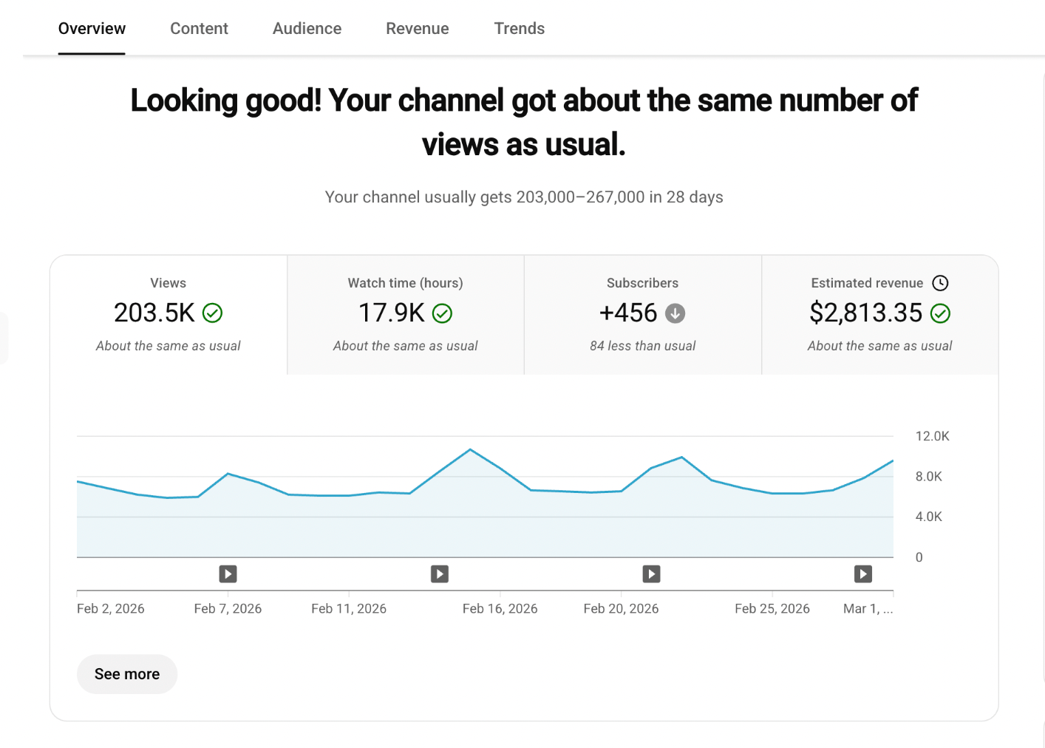Click the '84 less than usual' text
The image size is (1045, 748).
click(x=643, y=346)
